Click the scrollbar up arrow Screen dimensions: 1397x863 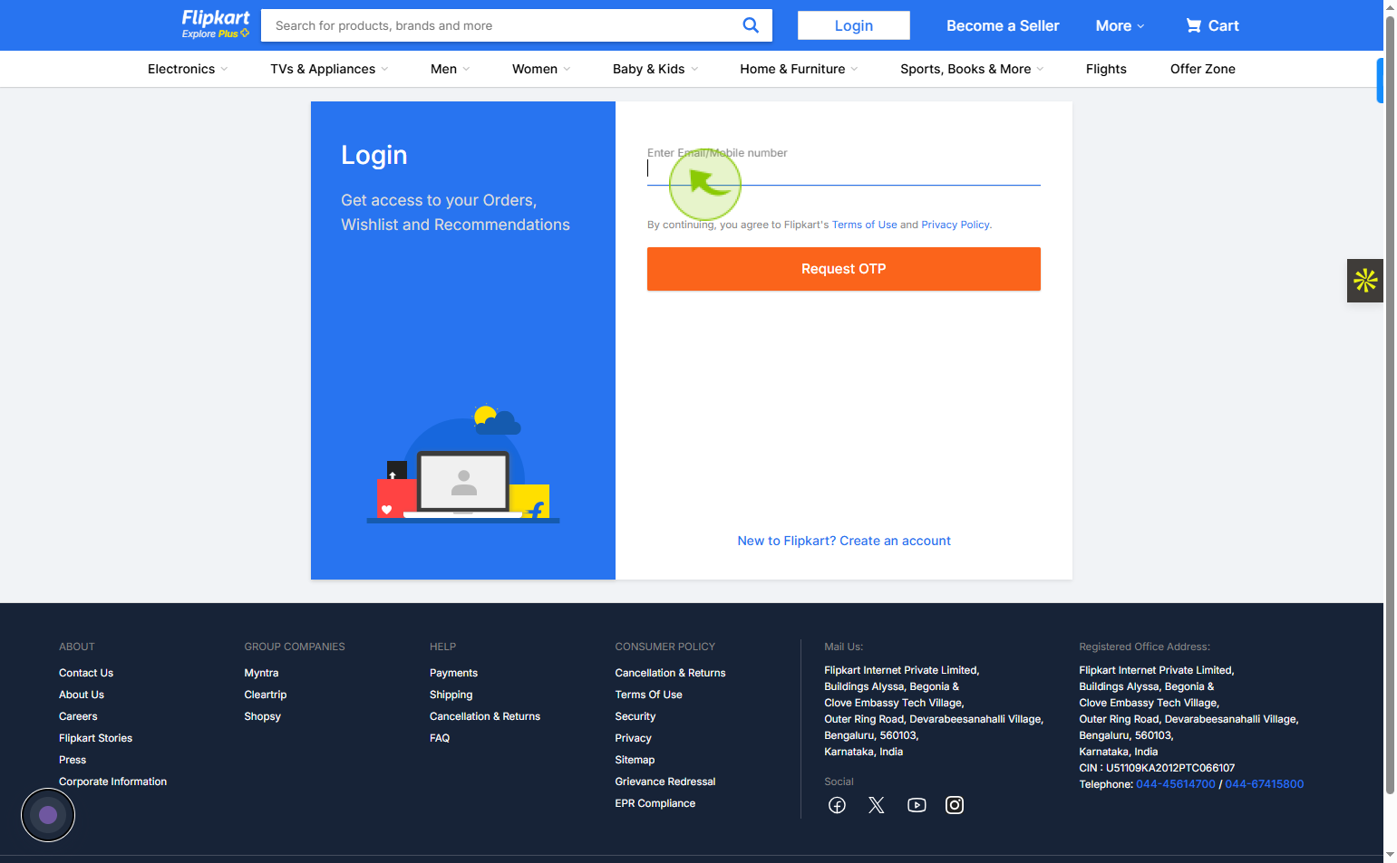click(1390, 7)
